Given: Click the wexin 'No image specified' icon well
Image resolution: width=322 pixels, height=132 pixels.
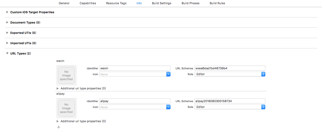Looking at the screenshot, I should tap(66, 75).
